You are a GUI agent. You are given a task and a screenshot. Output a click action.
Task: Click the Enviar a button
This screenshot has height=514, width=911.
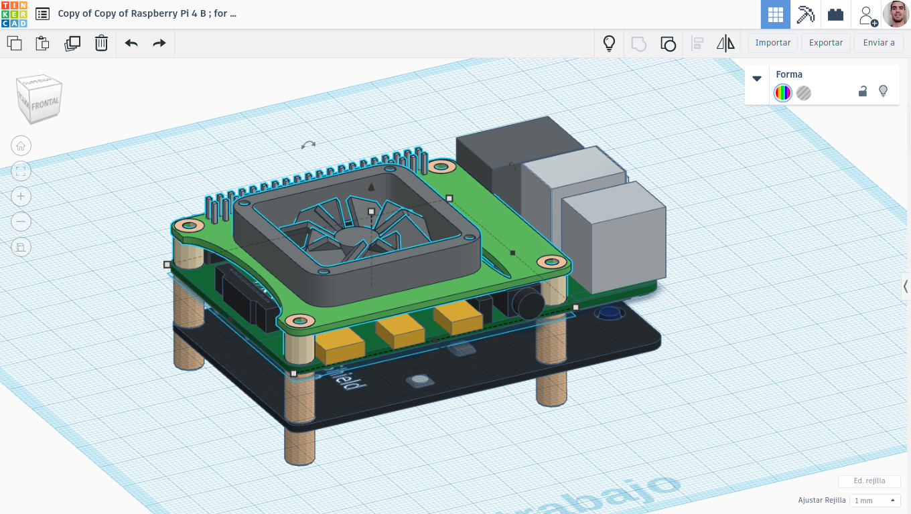click(879, 43)
